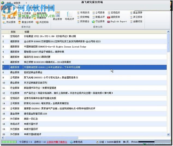Screen dimensions: 173x146
Task: Select 珠江钢管(01938) report row
Action: click(x=84, y=62)
